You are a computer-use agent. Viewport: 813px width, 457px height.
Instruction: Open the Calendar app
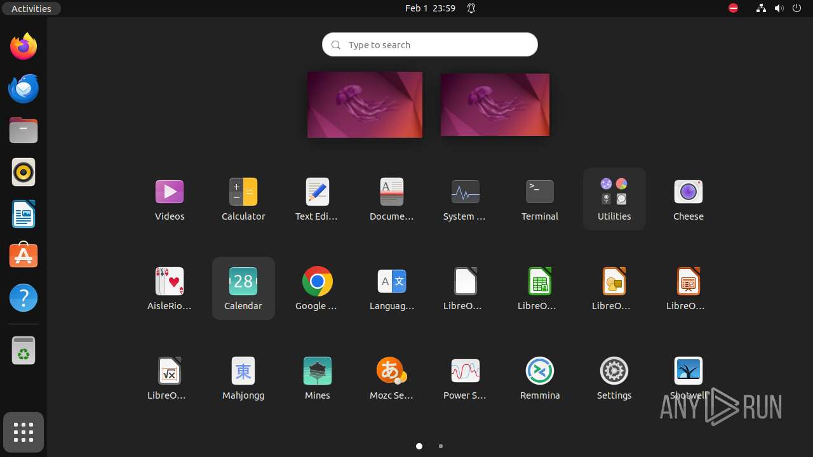[243, 289]
